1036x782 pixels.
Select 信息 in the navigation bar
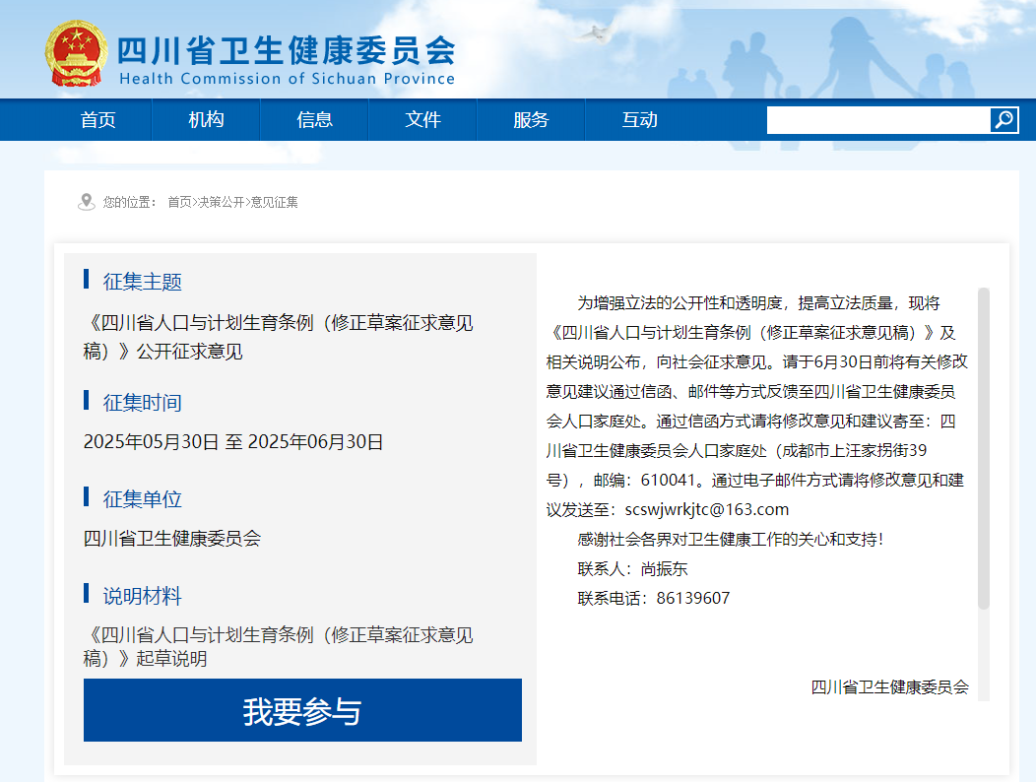click(x=315, y=120)
